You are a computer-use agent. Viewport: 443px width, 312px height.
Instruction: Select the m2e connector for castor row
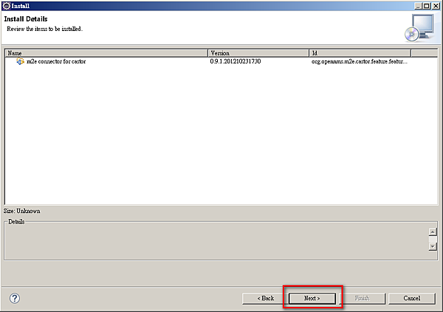pos(221,61)
